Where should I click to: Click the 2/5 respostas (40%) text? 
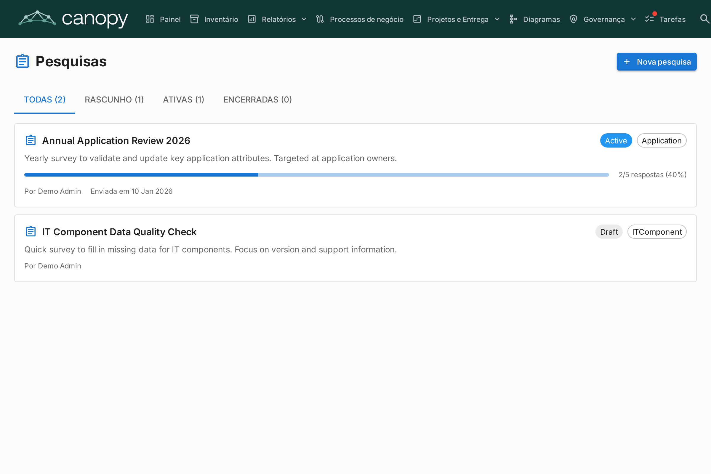(x=652, y=175)
